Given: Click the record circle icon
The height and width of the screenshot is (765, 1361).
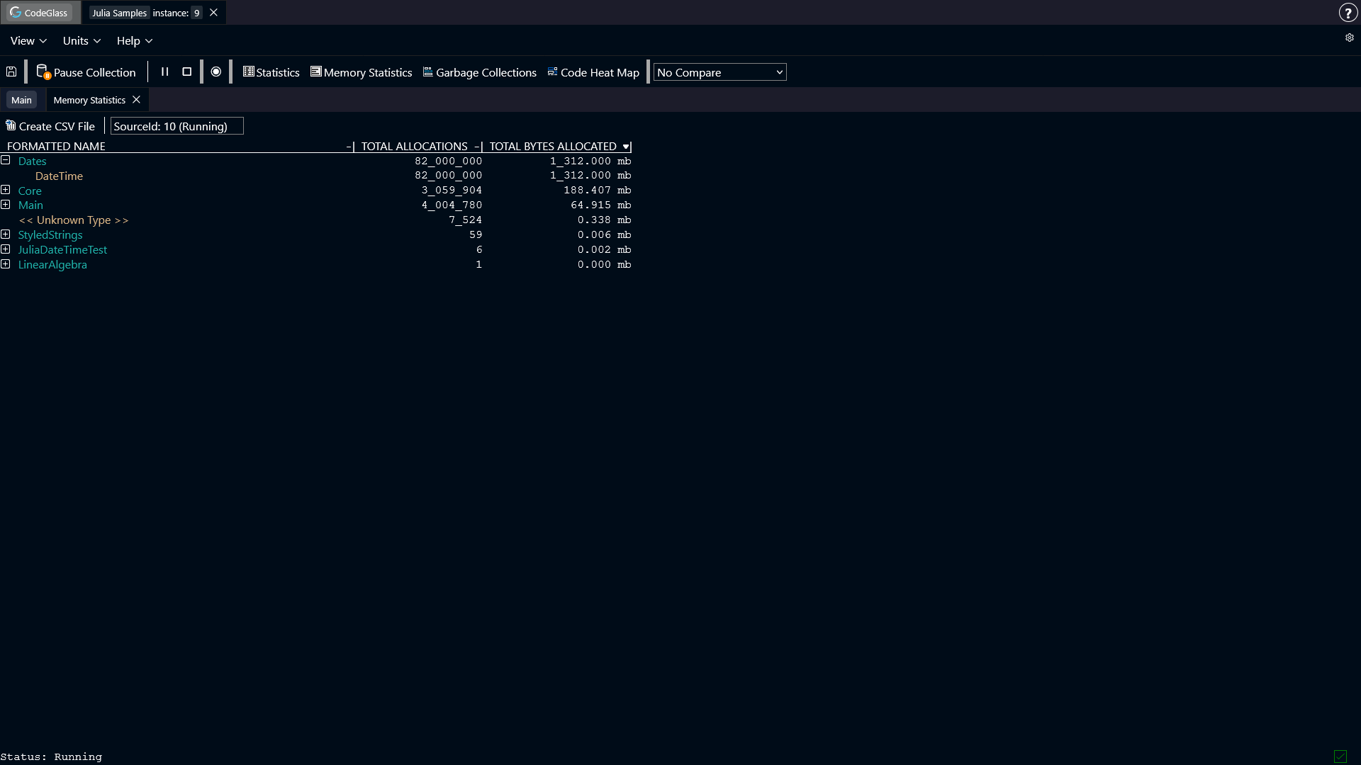Looking at the screenshot, I should point(216,72).
